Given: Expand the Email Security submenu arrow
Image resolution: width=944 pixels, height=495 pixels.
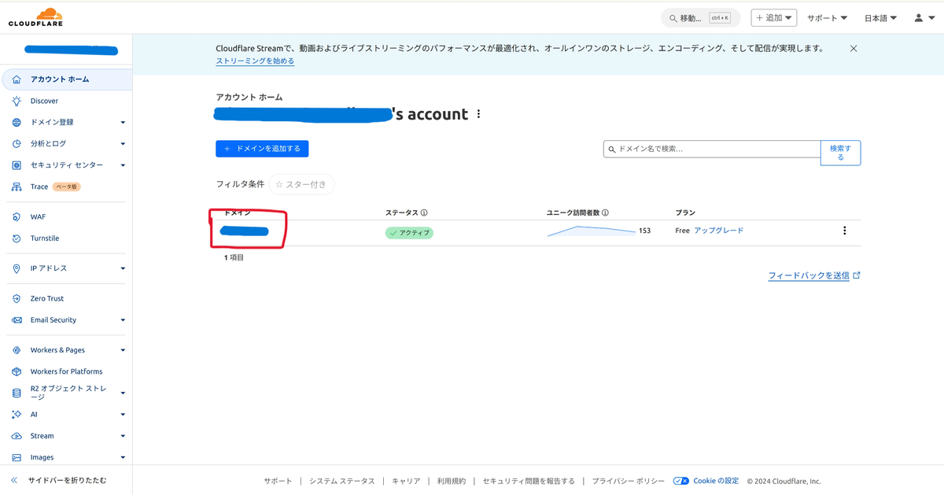Looking at the screenshot, I should 123,320.
